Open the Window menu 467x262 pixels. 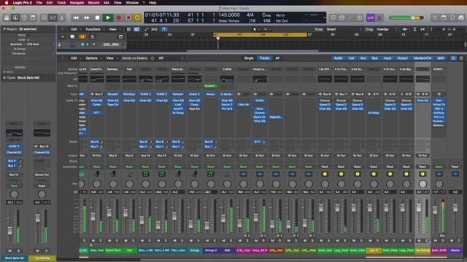click(132, 3)
